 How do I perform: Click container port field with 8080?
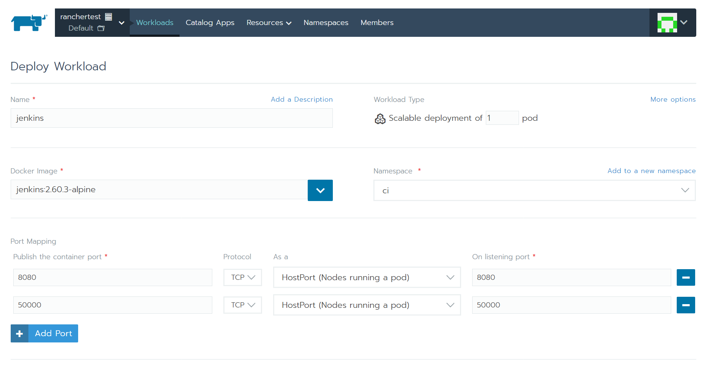click(113, 277)
